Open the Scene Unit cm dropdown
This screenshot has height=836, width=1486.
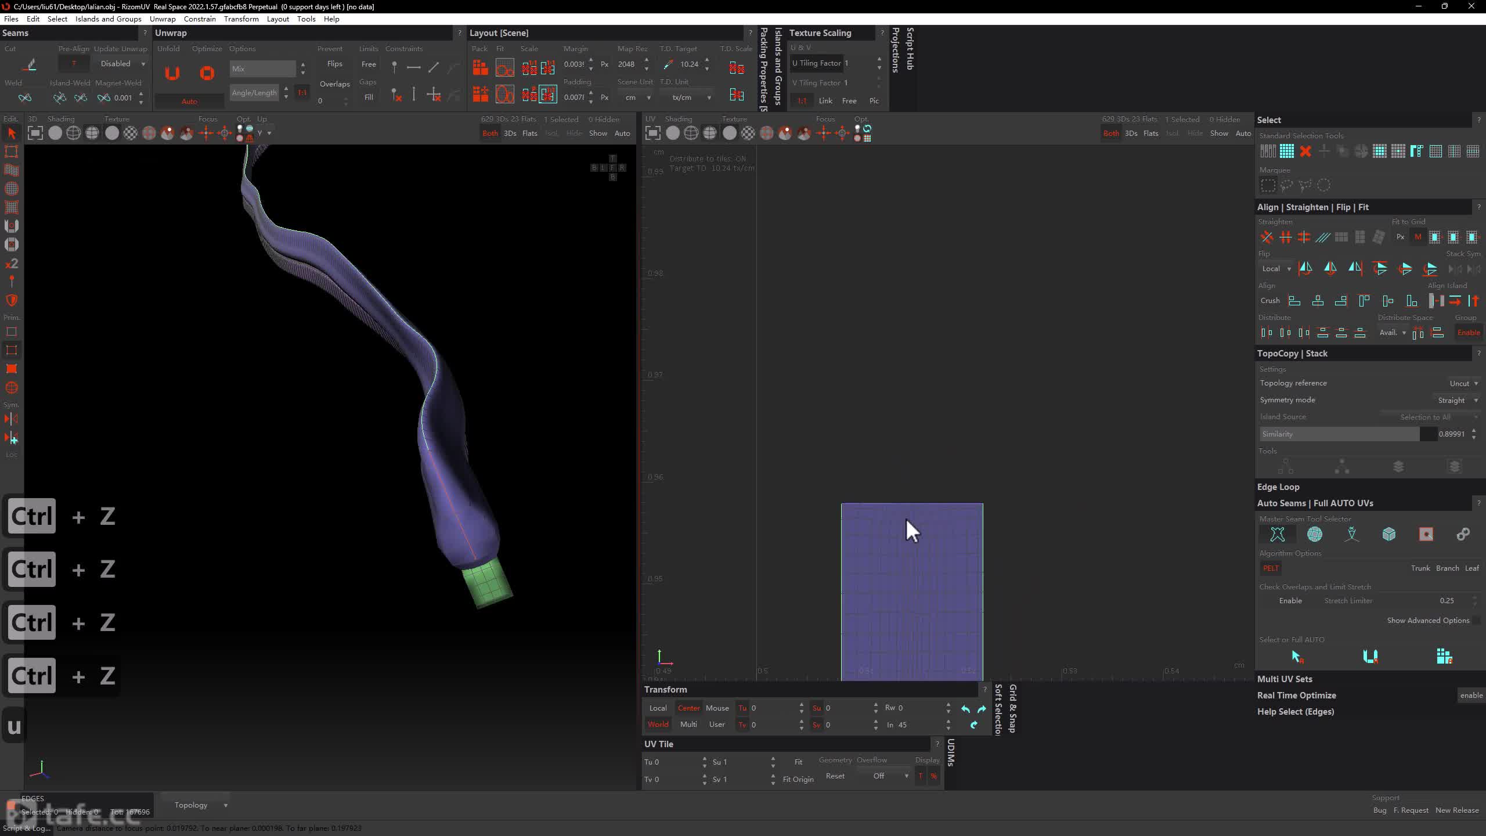635,98
